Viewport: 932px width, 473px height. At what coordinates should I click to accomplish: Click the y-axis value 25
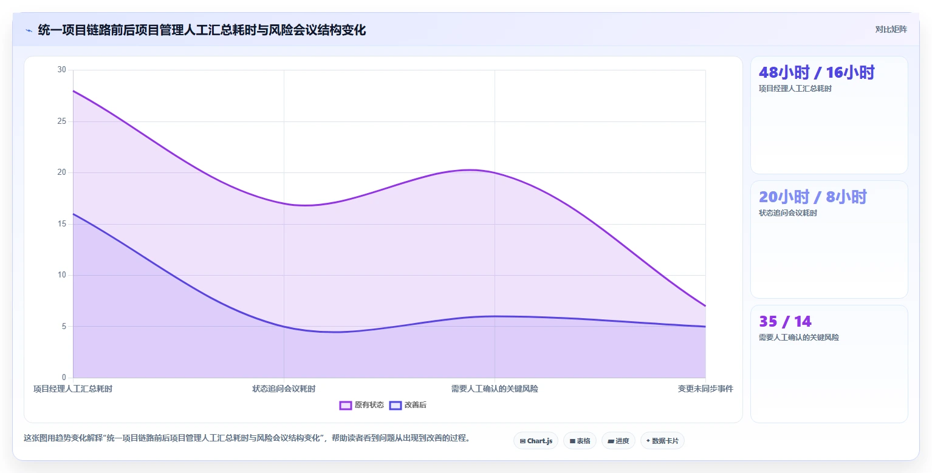[x=61, y=121]
